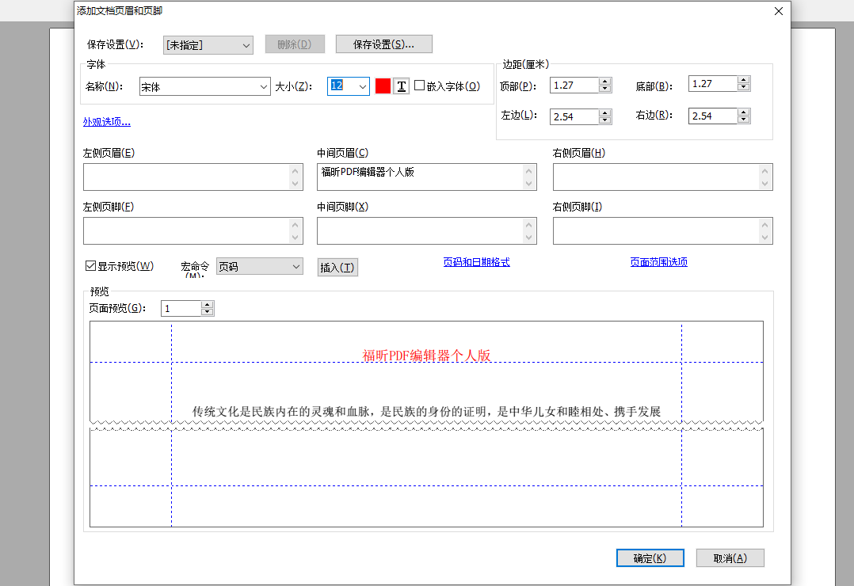Decrease 底部 margin with the down stepper

[x=743, y=86]
